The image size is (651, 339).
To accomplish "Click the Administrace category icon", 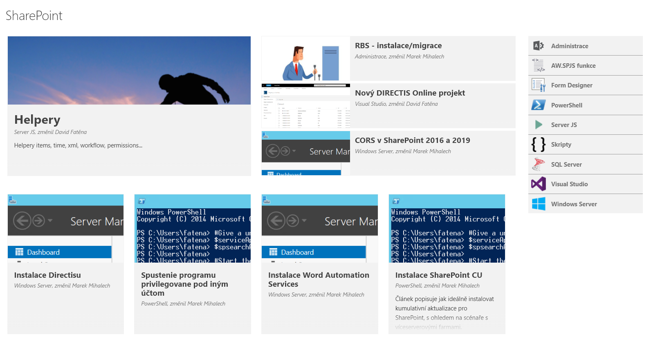I will pyautogui.click(x=539, y=46).
